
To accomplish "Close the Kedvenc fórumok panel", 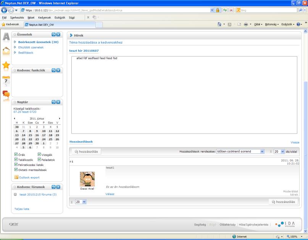I will 58,187.
